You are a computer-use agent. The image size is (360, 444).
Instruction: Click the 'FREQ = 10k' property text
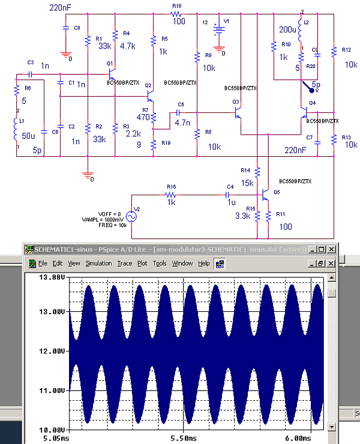pos(113,225)
